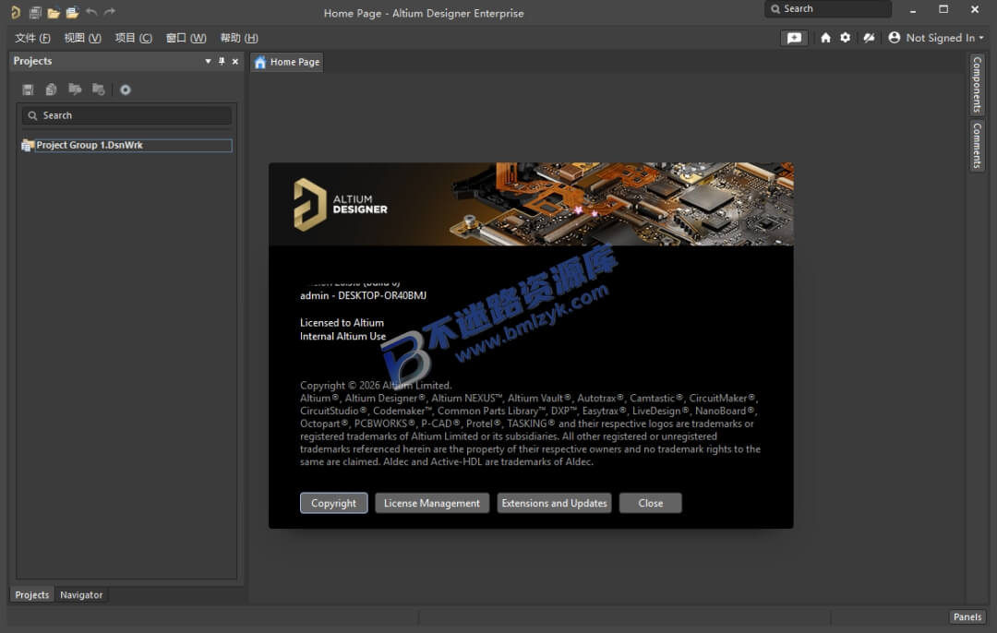Image resolution: width=997 pixels, height=633 pixels.
Task: Click the Panels button in status bar
Action: [x=967, y=616]
